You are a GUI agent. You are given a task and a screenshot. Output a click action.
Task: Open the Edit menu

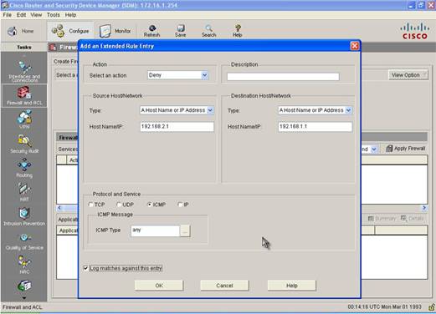pos(21,15)
